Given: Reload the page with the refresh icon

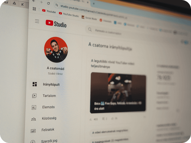Looking at the screenshot, I should point(48,3).
